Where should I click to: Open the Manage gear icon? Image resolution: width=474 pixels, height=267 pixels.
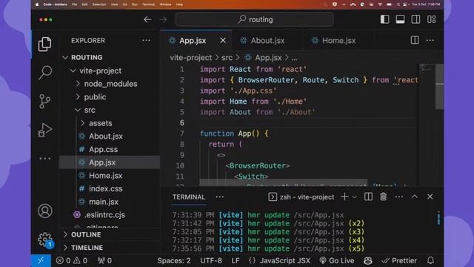point(45,240)
